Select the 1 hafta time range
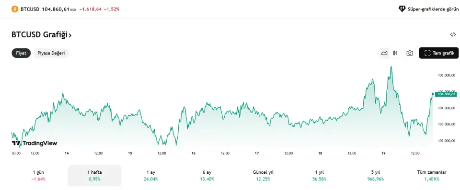Image resolution: width=460 pixels, height=190 pixels. tap(94, 175)
